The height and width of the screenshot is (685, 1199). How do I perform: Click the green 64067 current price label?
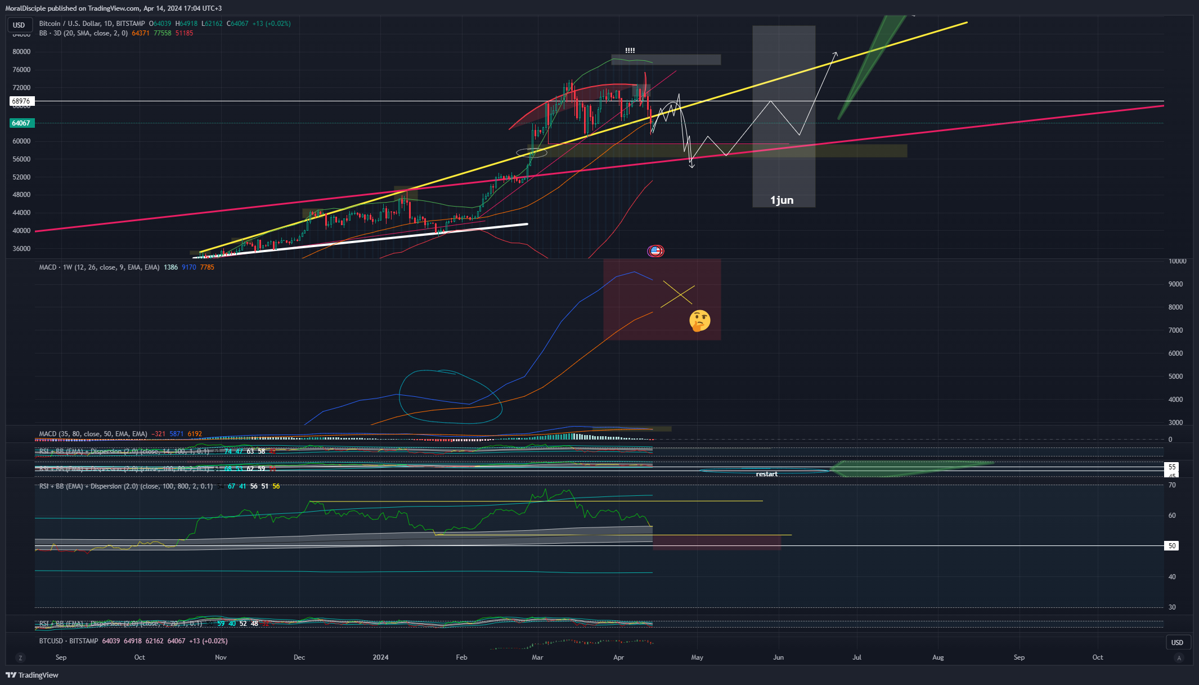[x=21, y=123]
